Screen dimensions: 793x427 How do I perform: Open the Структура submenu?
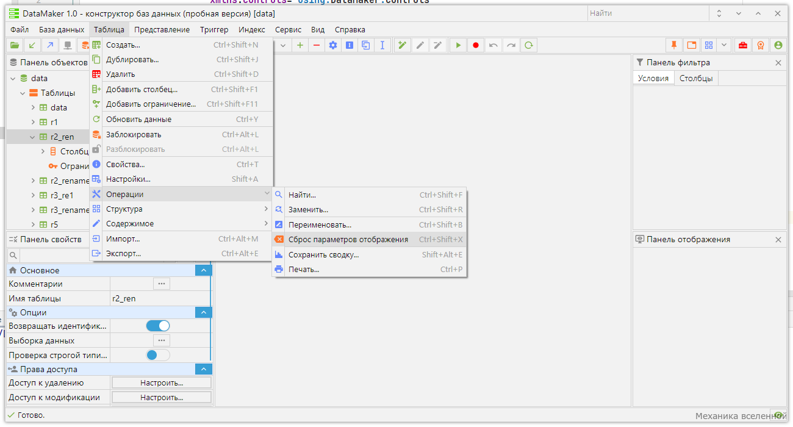click(x=181, y=209)
